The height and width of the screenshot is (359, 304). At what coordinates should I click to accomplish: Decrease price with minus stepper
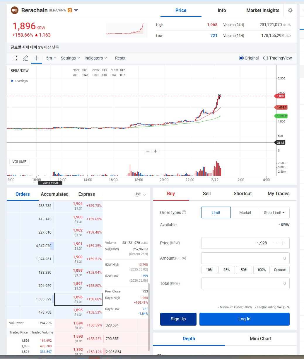tap(275, 243)
